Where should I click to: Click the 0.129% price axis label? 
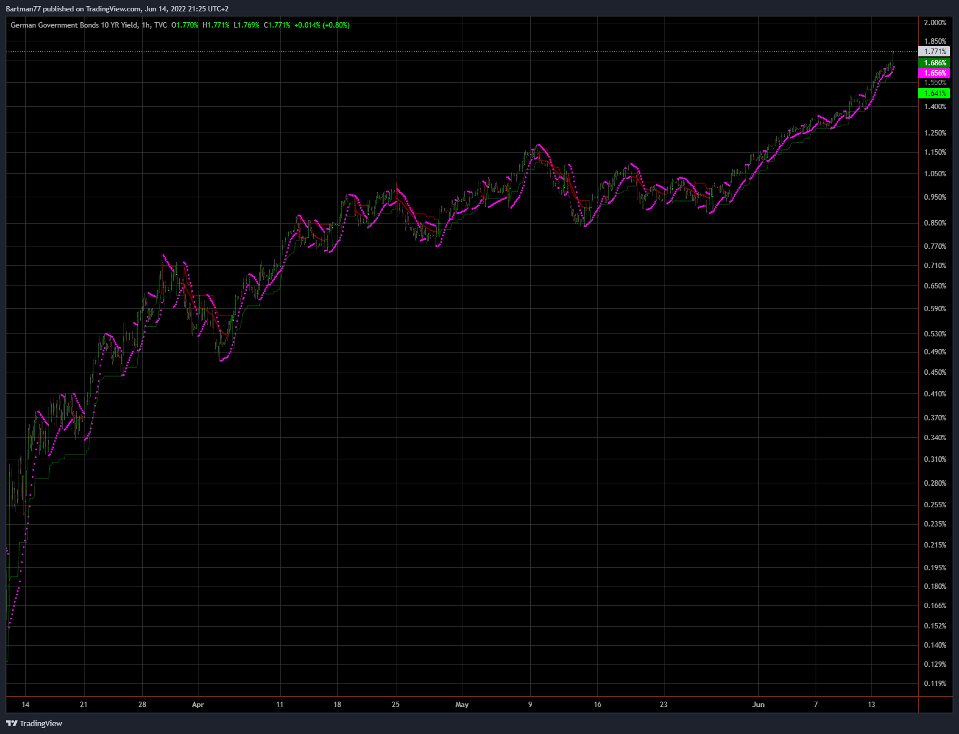point(935,664)
